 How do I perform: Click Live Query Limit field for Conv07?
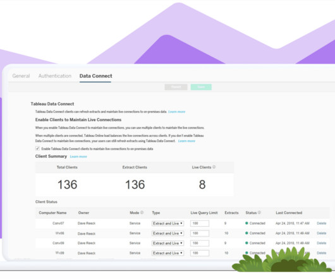200,223
